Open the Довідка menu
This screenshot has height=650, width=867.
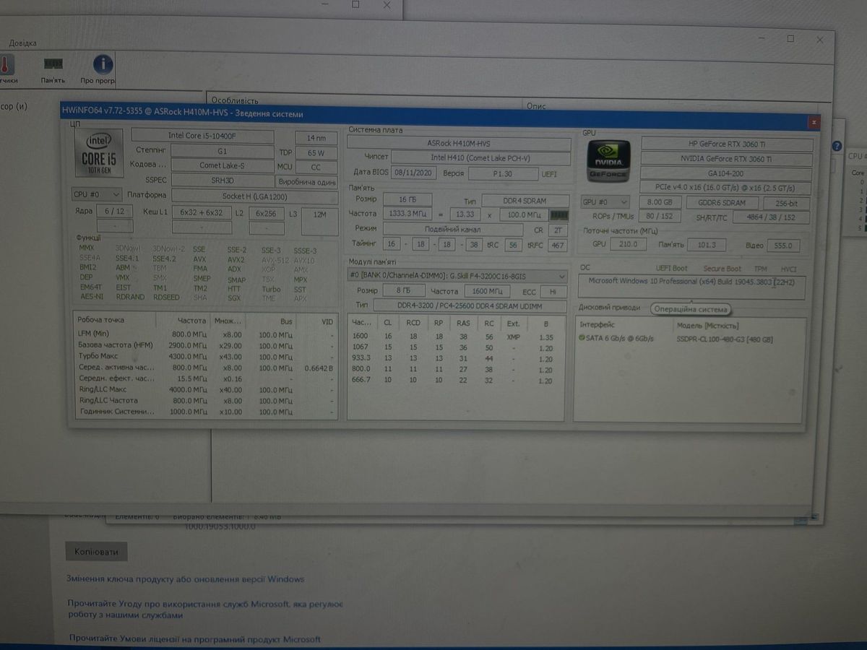22,43
